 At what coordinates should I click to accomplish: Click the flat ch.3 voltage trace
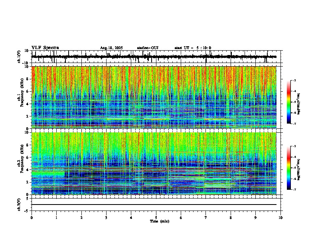click(x=154, y=205)
